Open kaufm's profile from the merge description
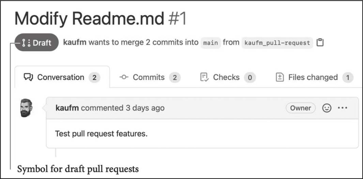 point(75,43)
